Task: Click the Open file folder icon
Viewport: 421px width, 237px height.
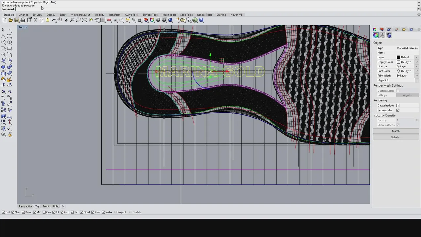Action: (11, 20)
